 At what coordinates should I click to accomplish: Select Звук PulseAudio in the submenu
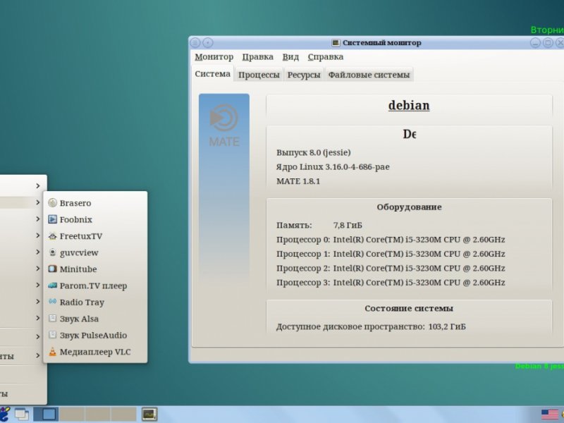point(95,336)
